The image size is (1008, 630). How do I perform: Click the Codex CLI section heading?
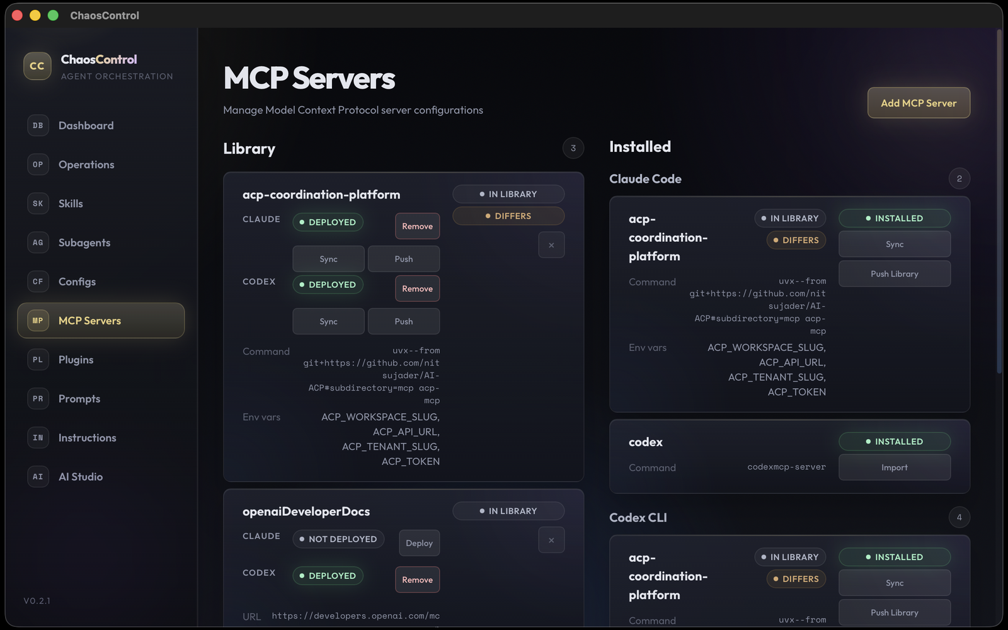coord(638,517)
